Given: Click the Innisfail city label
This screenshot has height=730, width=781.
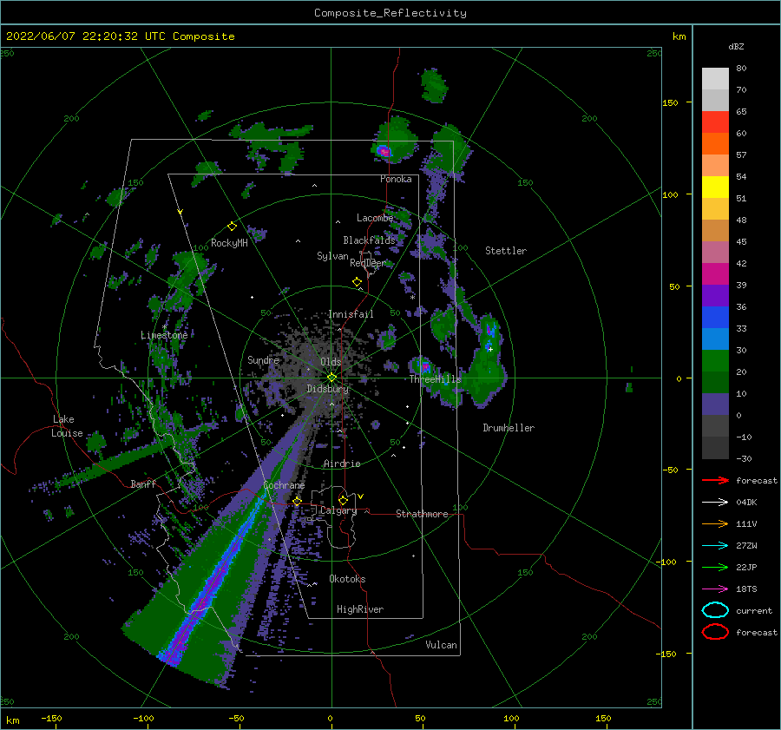Looking at the screenshot, I should click(x=351, y=314).
